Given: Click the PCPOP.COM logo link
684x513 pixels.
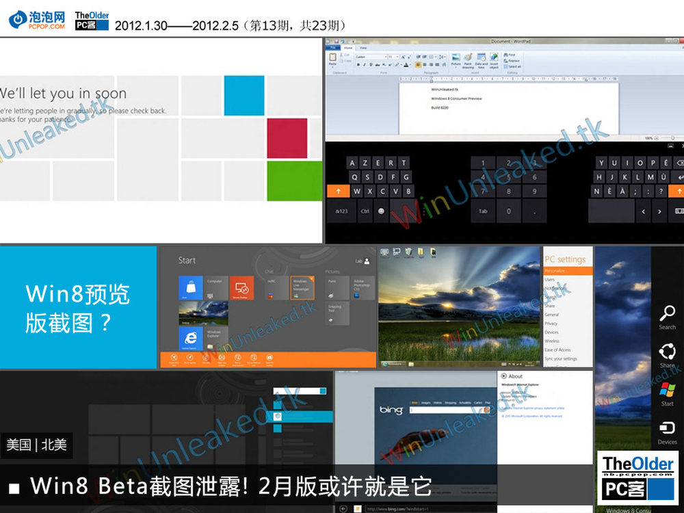Looking at the screenshot, I should coord(38,19).
